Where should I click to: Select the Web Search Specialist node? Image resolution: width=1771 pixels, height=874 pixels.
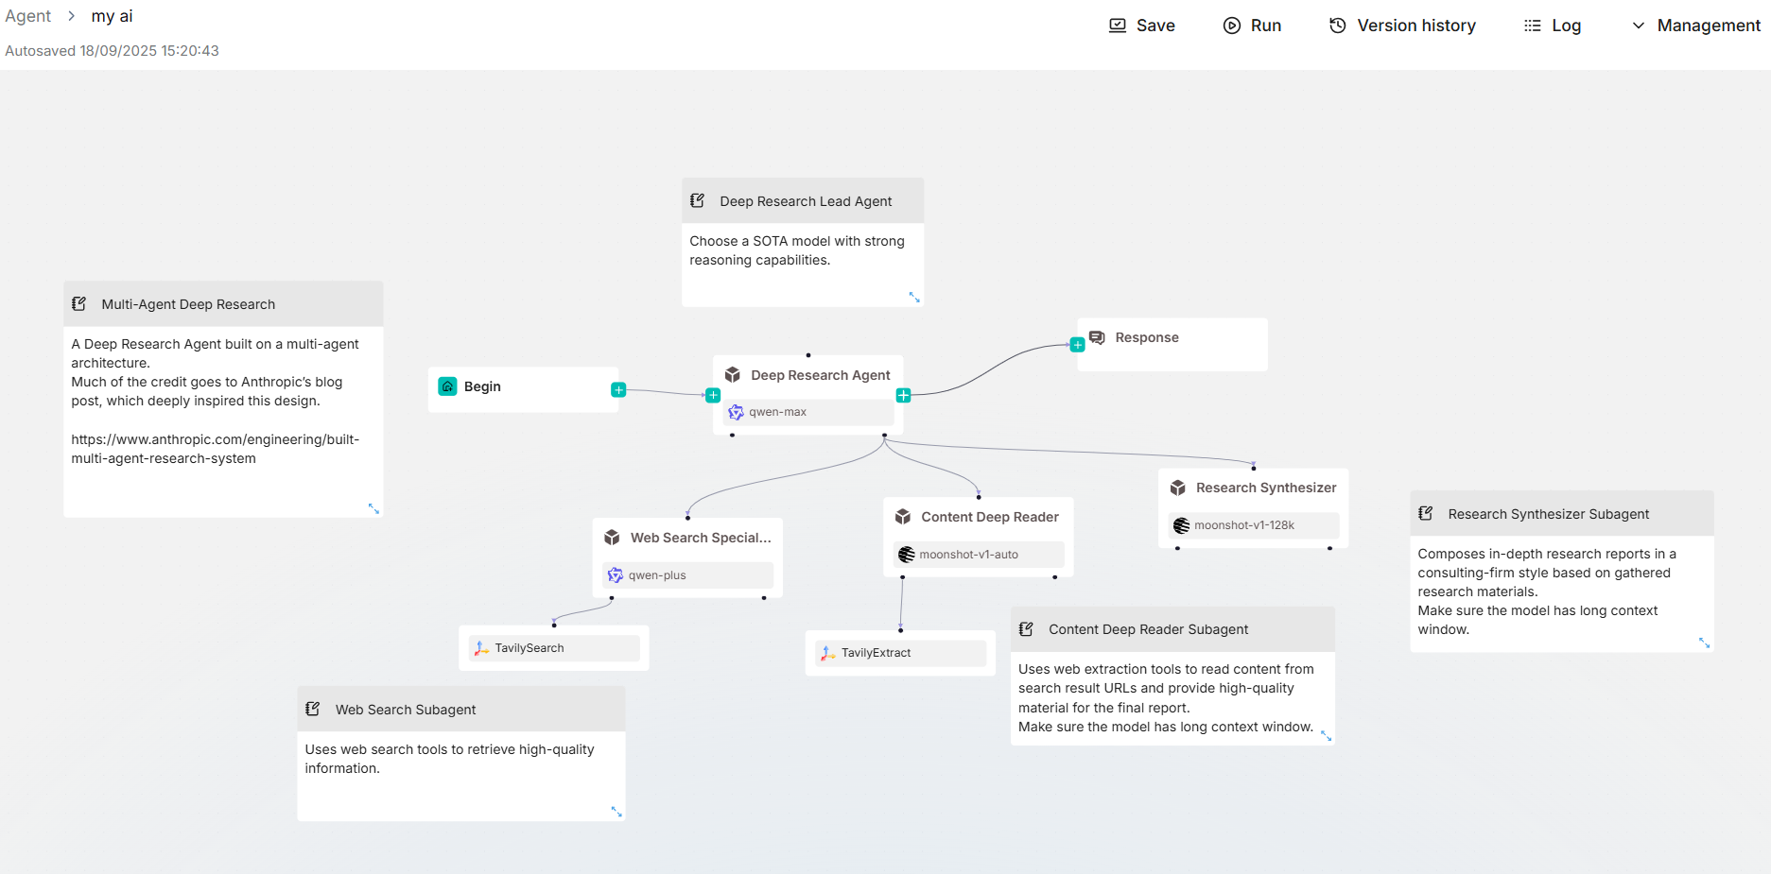tap(687, 557)
